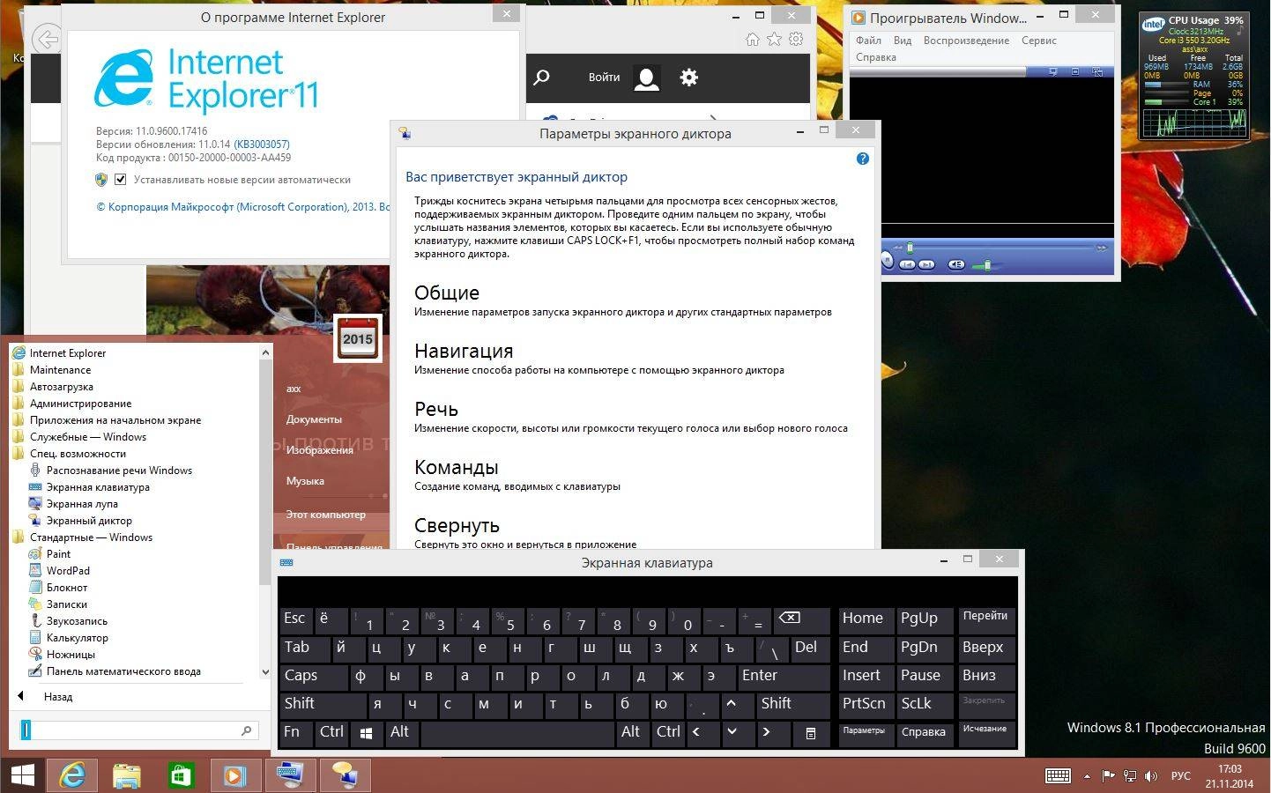This screenshot has width=1271, height=793.
Task: Click the media player seek bar
Action: (1001, 248)
